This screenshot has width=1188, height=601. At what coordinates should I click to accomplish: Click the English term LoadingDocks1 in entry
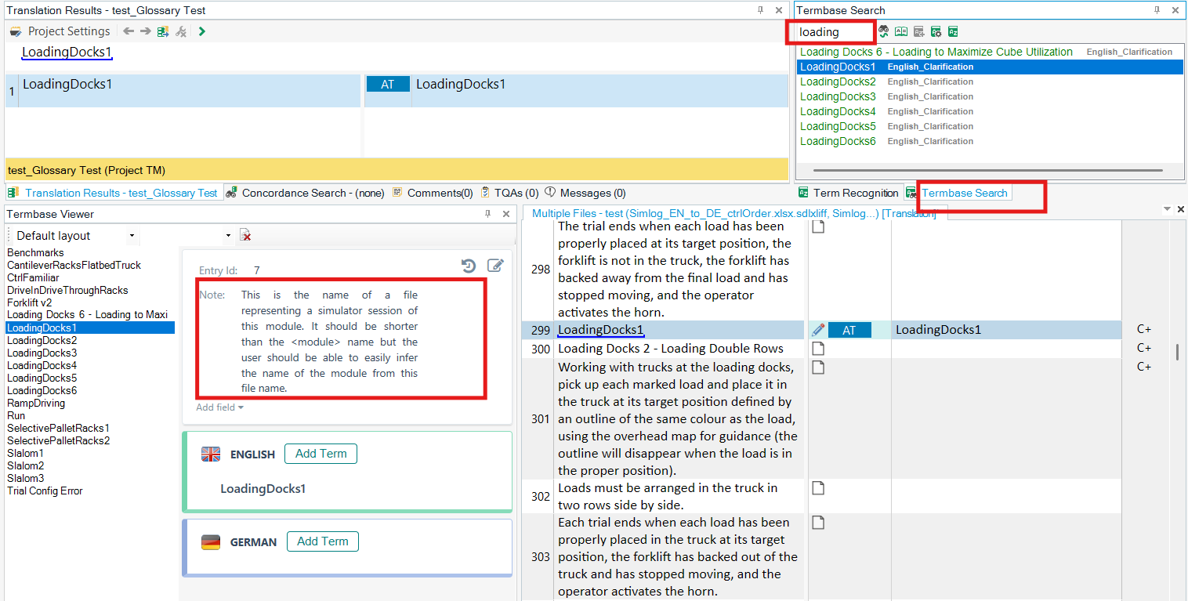click(x=263, y=489)
